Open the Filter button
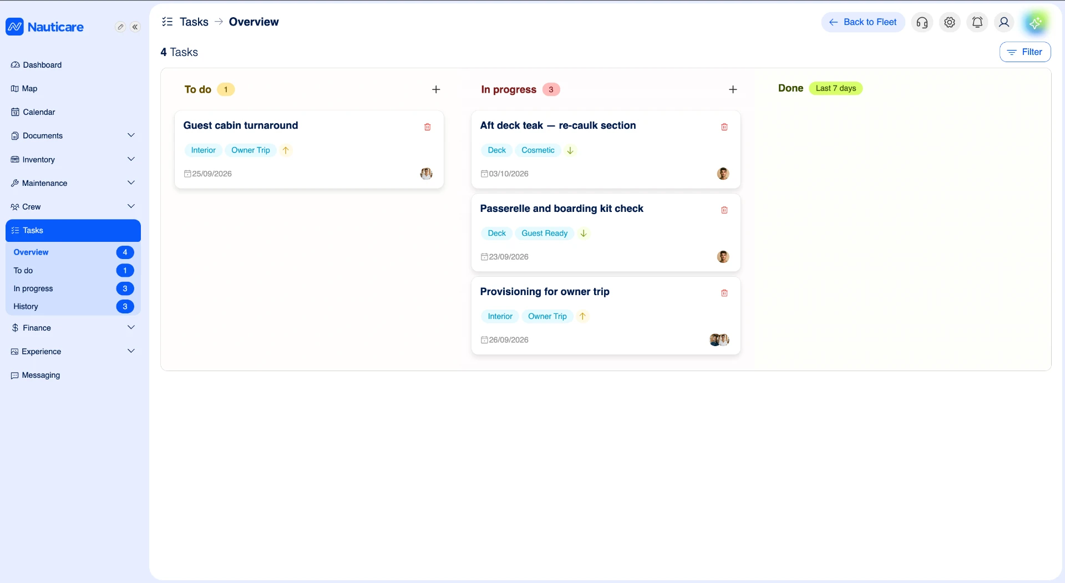 [x=1025, y=52]
